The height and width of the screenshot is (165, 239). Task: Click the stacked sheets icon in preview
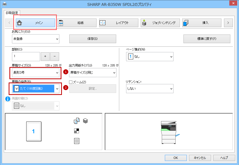point(85,121)
